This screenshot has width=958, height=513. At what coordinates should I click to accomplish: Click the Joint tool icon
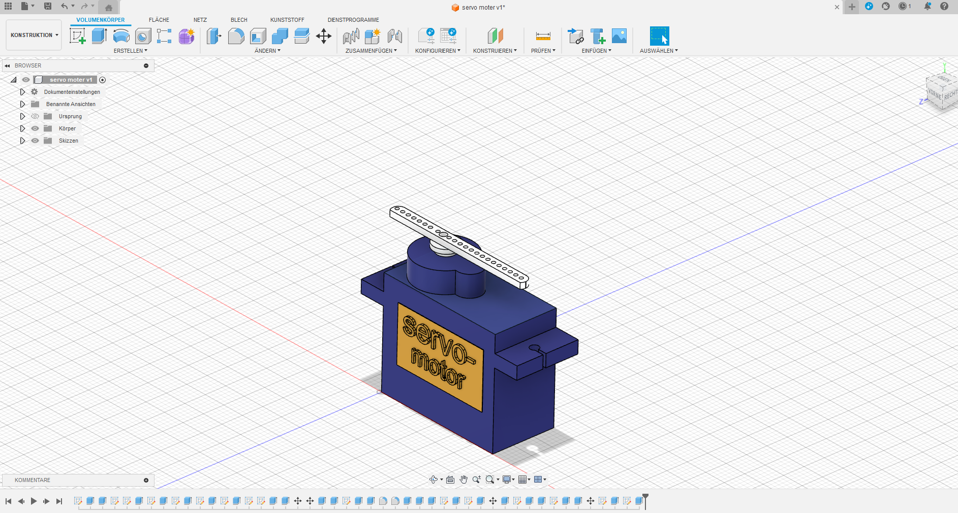(x=395, y=36)
